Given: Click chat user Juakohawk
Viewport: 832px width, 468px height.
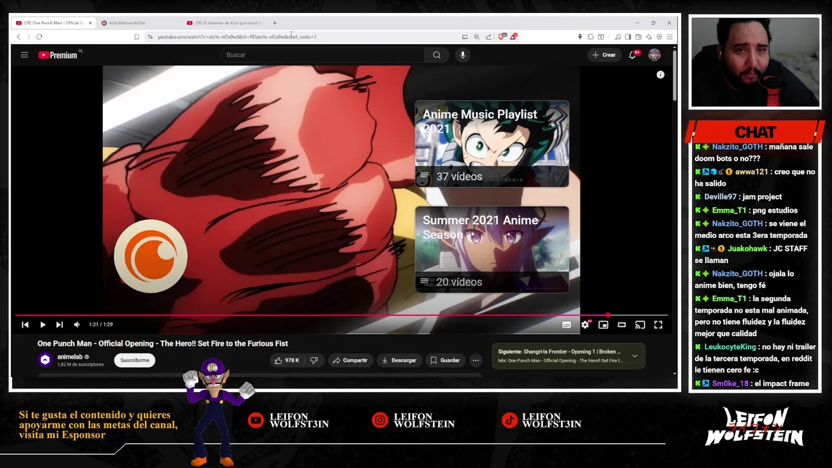Looking at the screenshot, I should (747, 249).
